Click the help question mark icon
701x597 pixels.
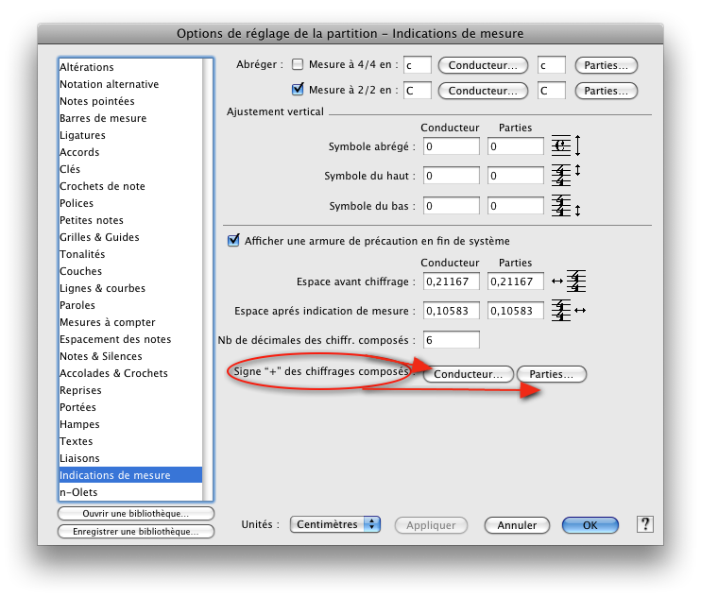coord(645,524)
